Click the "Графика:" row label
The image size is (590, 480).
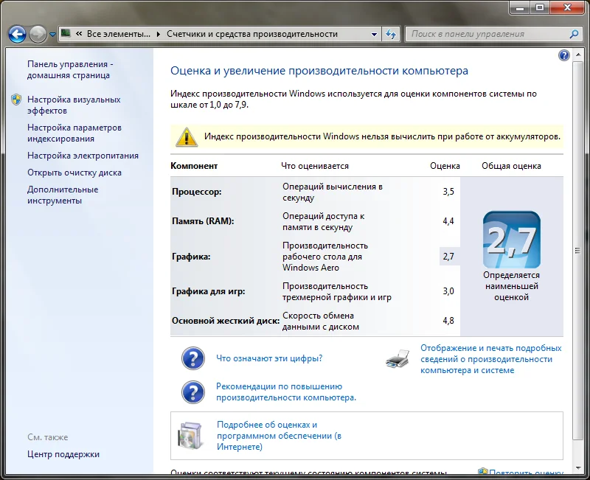coord(191,257)
